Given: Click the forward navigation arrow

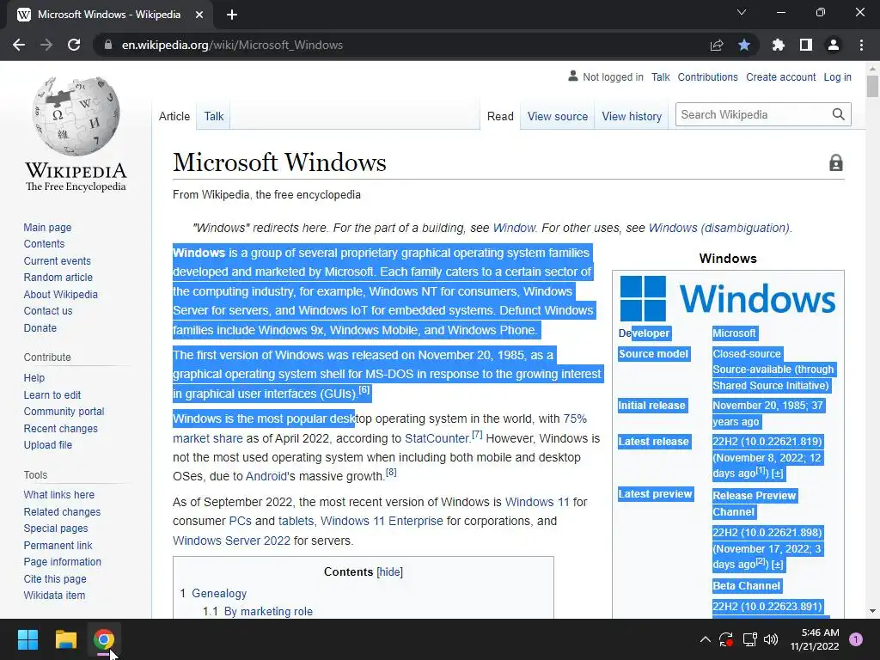Looking at the screenshot, I should pyautogui.click(x=46, y=45).
